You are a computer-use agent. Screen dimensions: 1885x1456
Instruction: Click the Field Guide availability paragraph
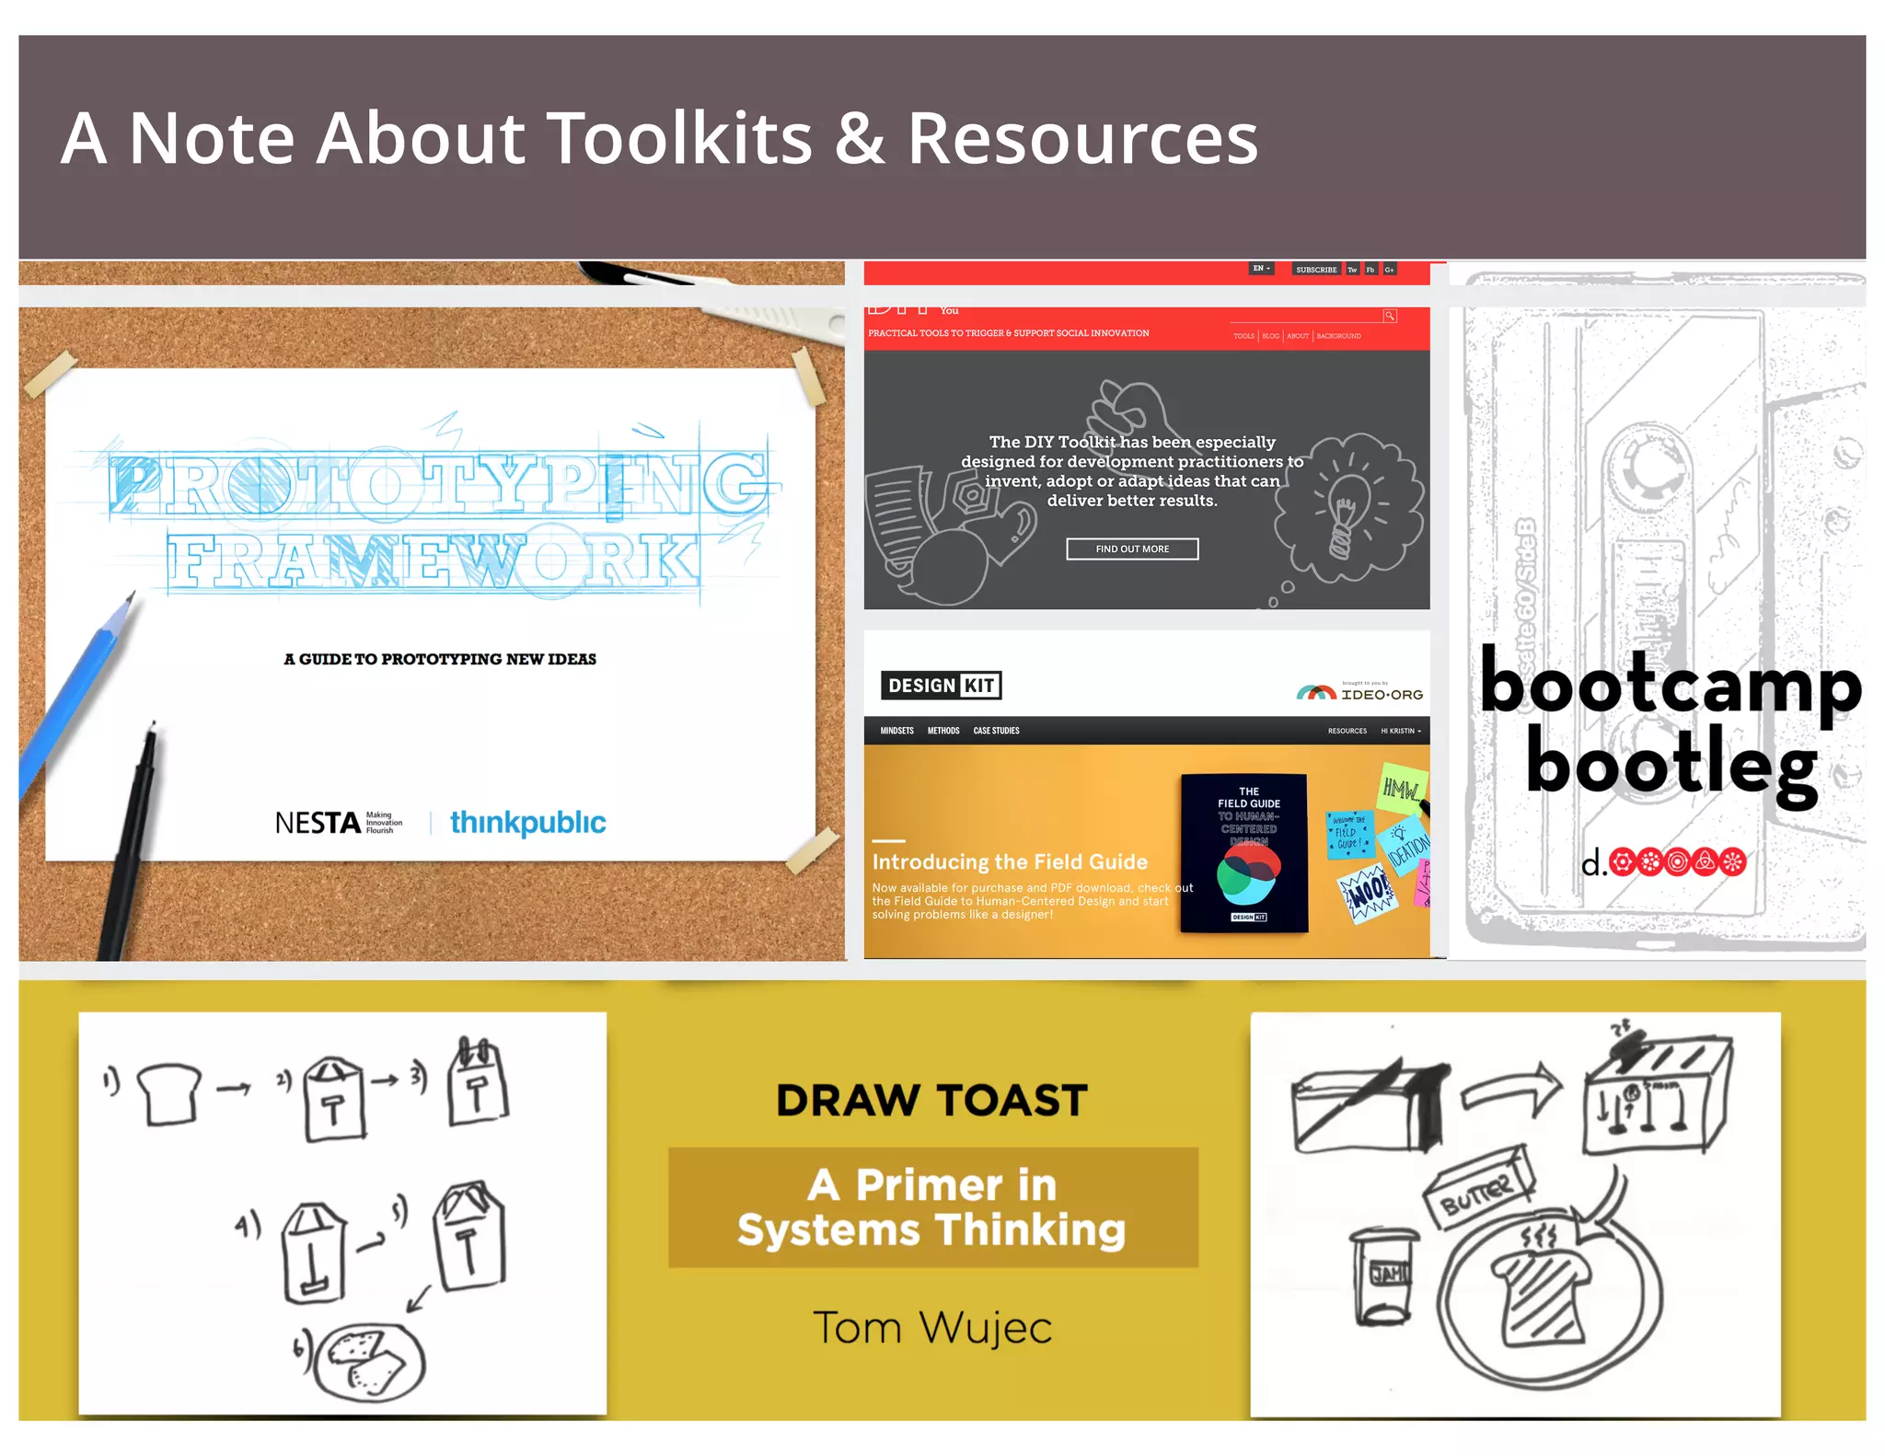point(1032,901)
